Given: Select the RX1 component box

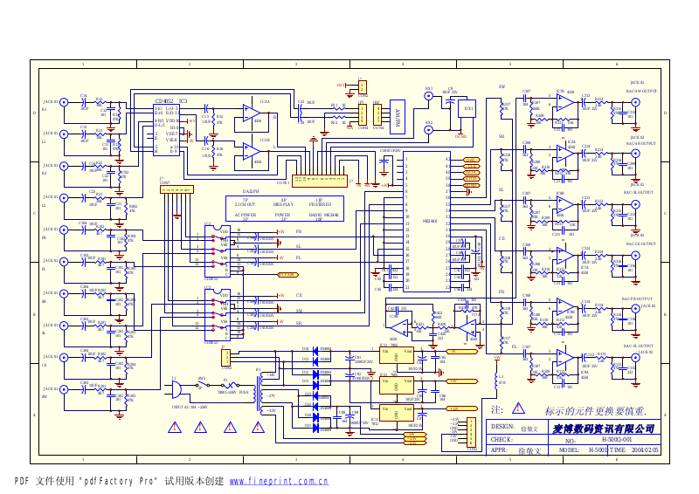Looking at the screenshot, I should (467, 109).
